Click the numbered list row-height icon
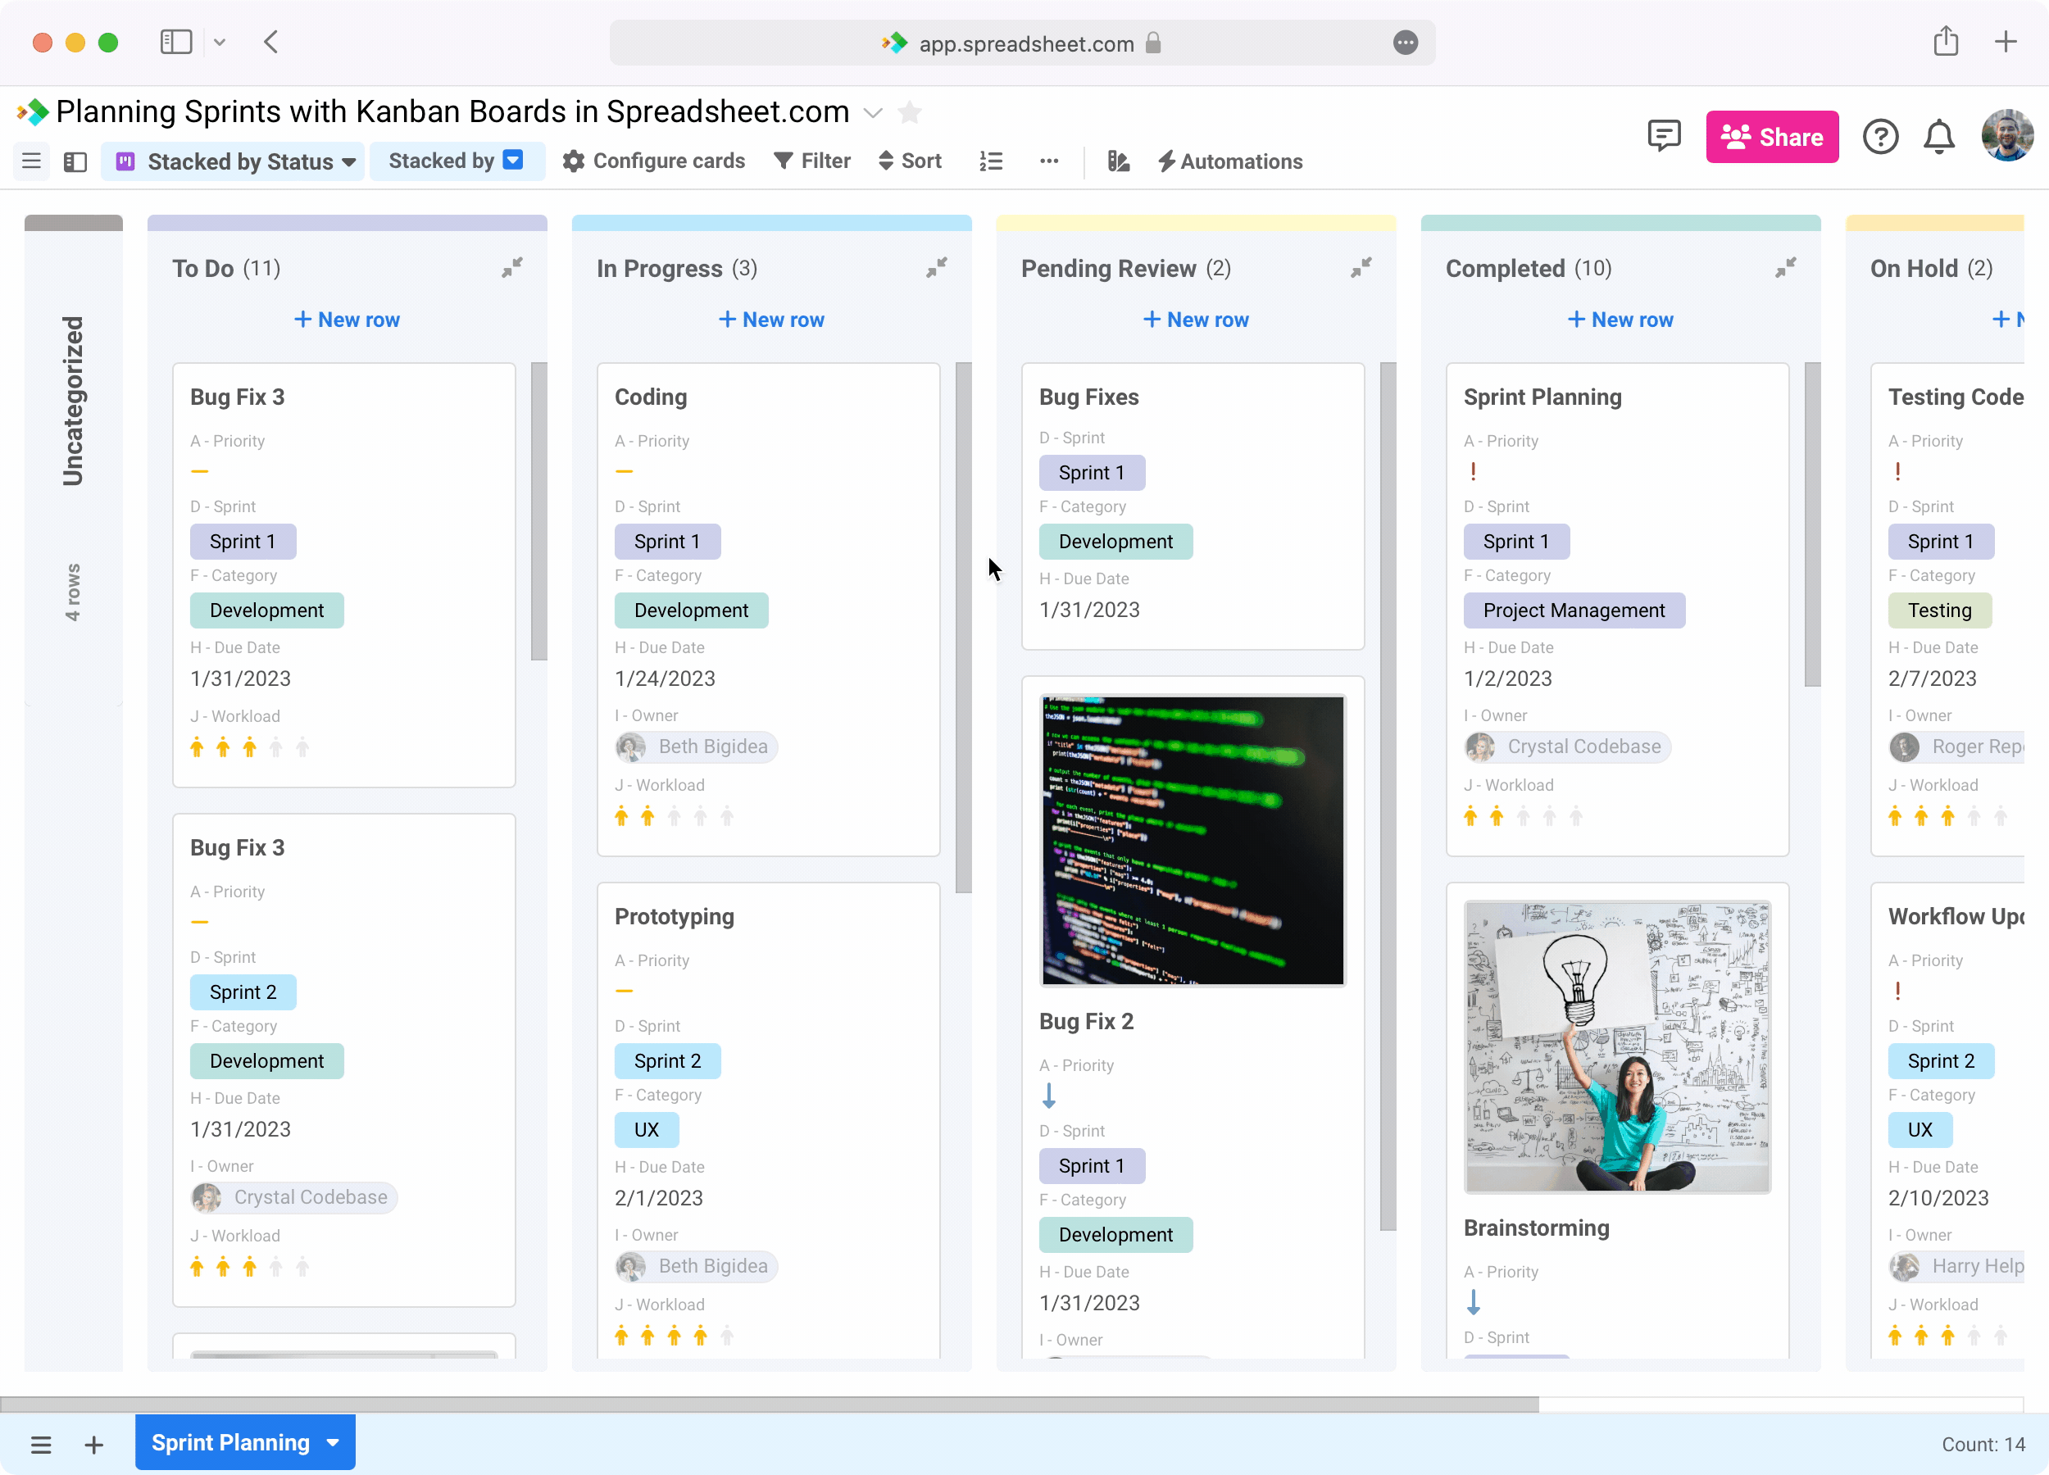Screen dimensions: 2049x1475 click(x=991, y=161)
